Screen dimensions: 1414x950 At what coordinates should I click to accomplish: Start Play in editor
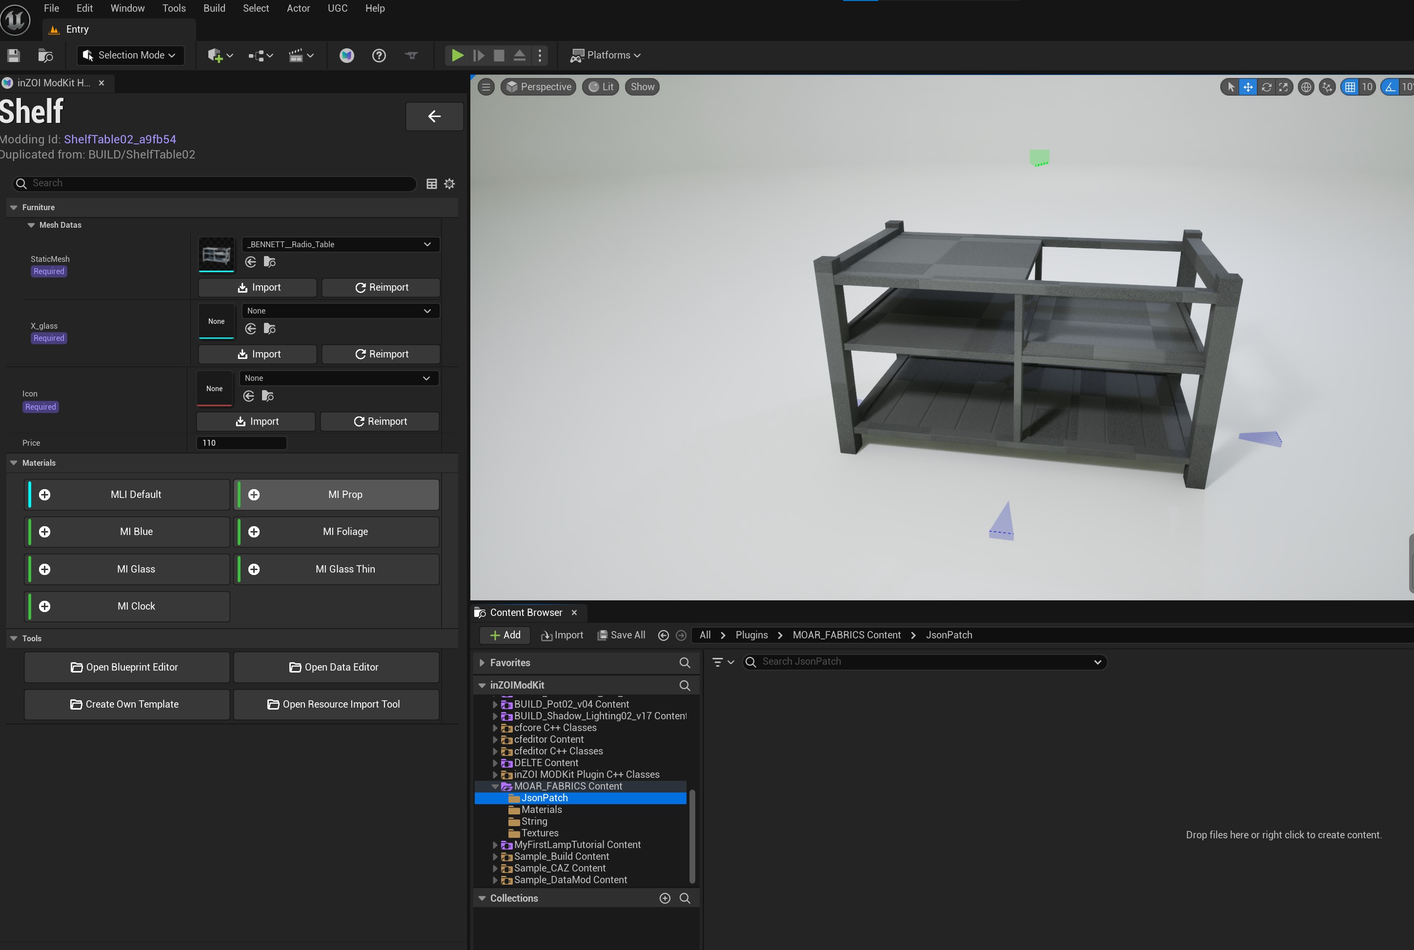pos(458,56)
